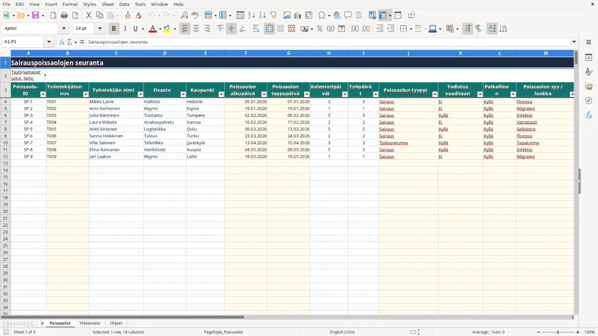This screenshot has width=598, height=336.
Task: Expand the formula bar with its arrow
Action: tap(574, 42)
